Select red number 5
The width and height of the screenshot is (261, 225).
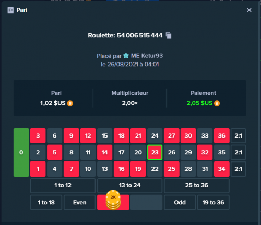pos(55,152)
